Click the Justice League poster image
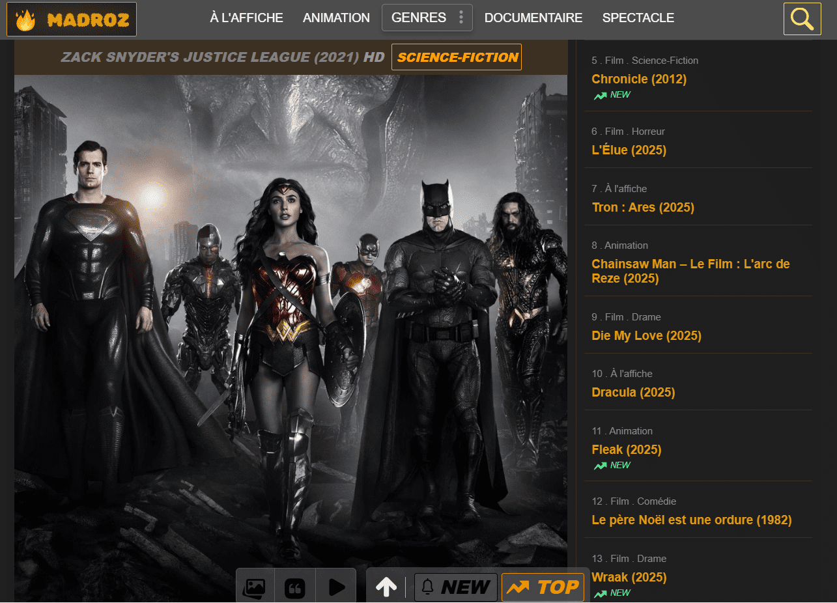 click(x=291, y=319)
